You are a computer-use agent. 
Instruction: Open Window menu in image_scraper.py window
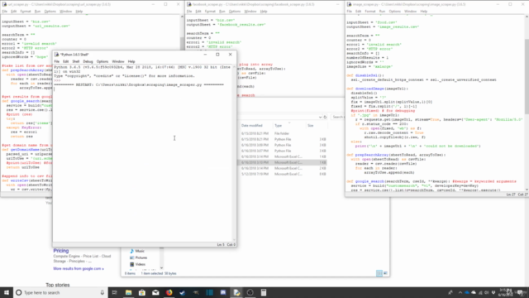pyautogui.click(x=410, y=12)
